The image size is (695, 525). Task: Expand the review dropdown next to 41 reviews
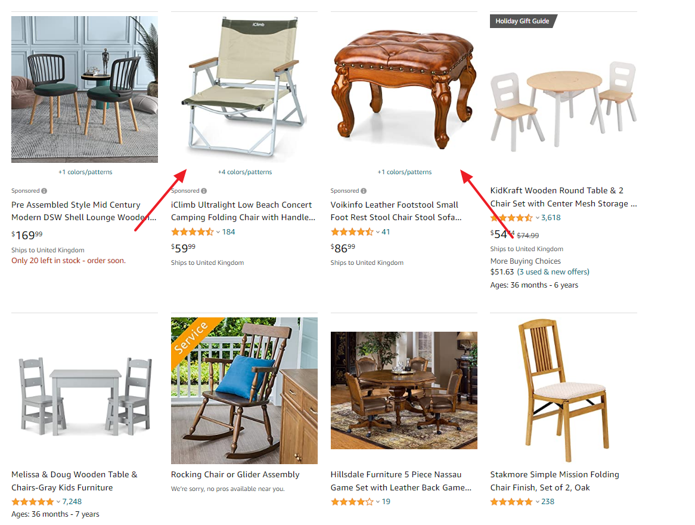click(x=378, y=231)
